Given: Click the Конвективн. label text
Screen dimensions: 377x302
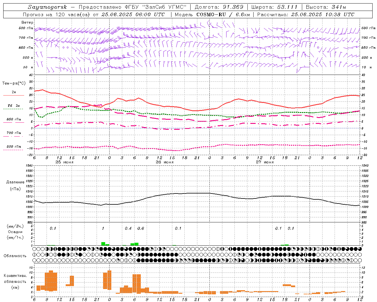Looking at the screenshot, I should (15, 276).
